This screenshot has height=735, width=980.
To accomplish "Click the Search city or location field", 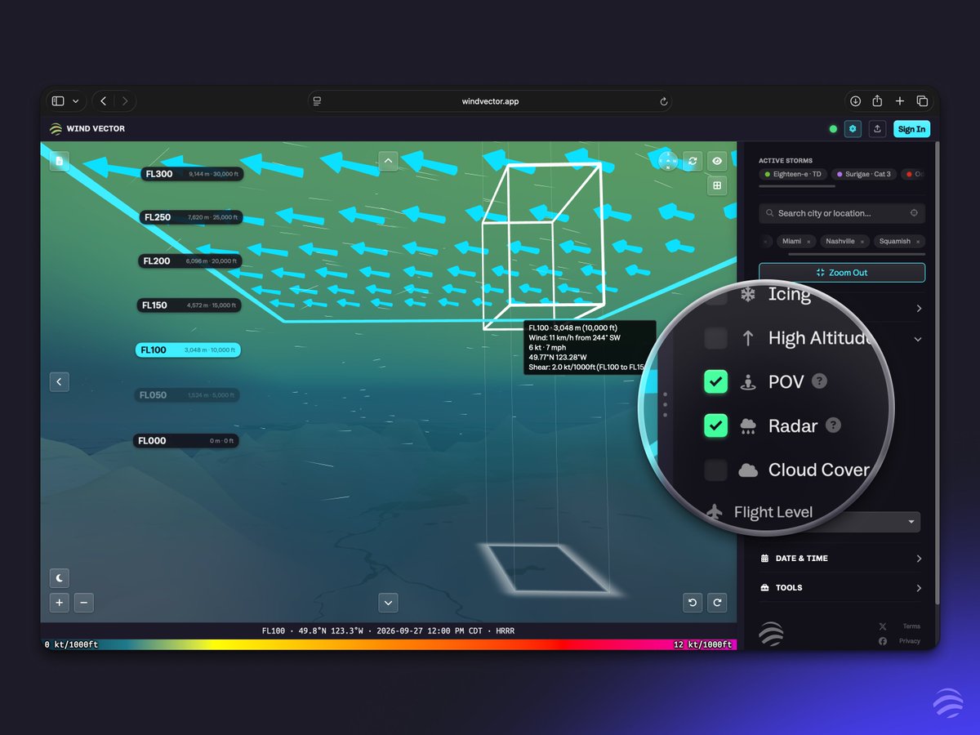I will (842, 213).
